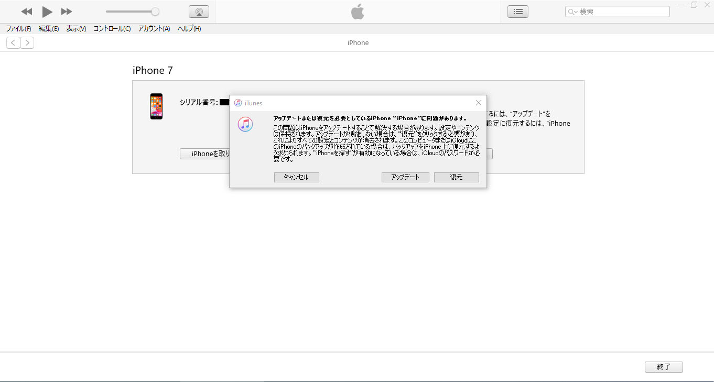Open the 編集(E) menu
The height and width of the screenshot is (382, 714).
pyautogui.click(x=49, y=29)
